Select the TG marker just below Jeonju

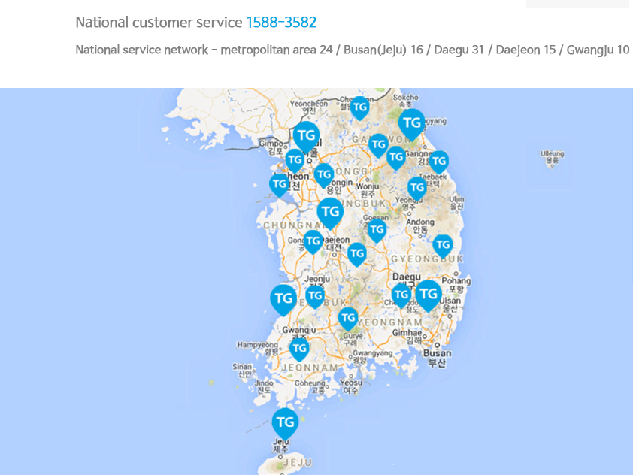pos(315,297)
